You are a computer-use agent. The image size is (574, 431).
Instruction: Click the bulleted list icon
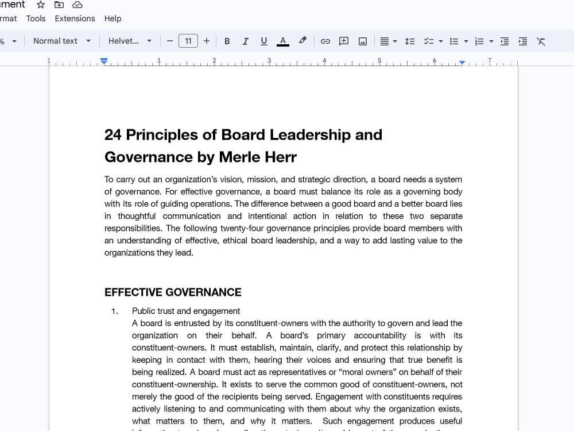pyautogui.click(x=454, y=41)
